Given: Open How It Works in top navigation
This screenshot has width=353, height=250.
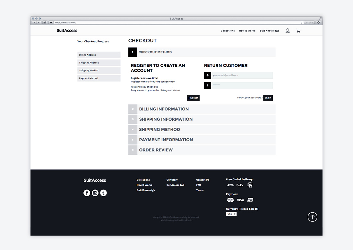Looking at the screenshot, I should point(247,31).
